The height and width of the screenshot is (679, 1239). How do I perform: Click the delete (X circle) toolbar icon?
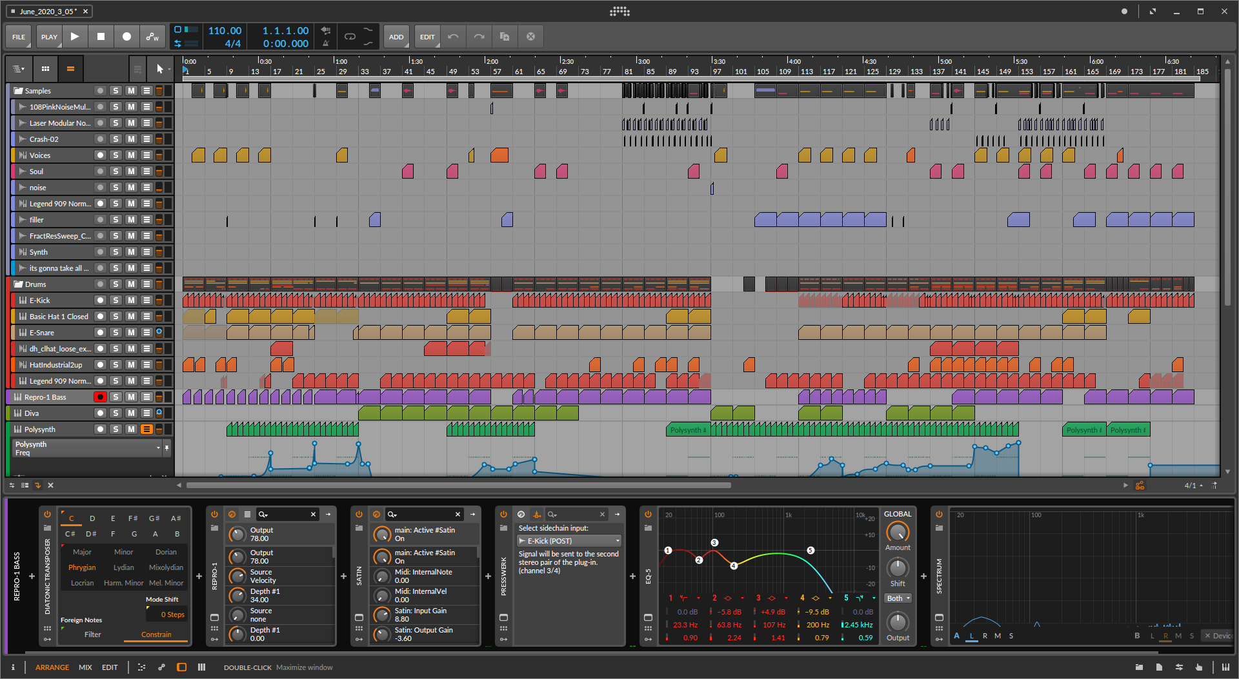point(530,37)
